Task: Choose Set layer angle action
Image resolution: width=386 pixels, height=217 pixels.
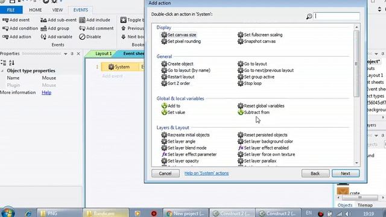Action: click(179, 142)
